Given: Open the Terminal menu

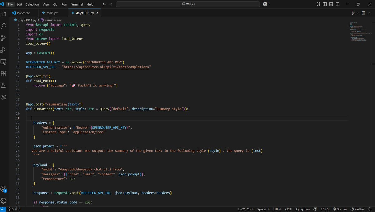Looking at the screenshot, I should coord(77,4).
